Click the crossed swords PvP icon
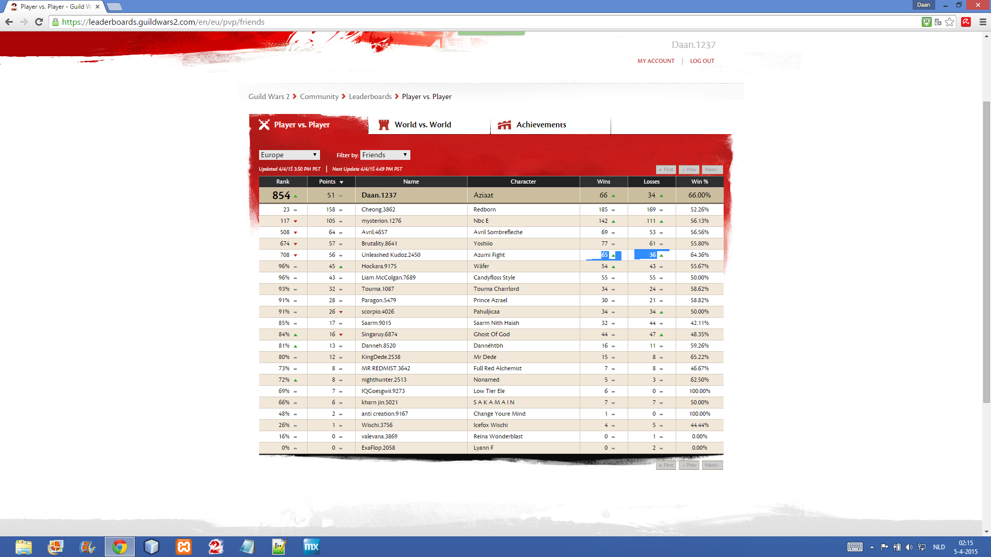 (x=264, y=124)
